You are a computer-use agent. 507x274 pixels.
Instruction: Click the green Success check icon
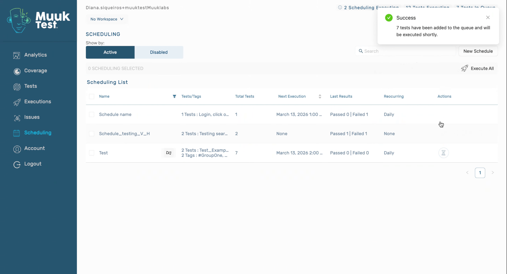[x=389, y=18]
